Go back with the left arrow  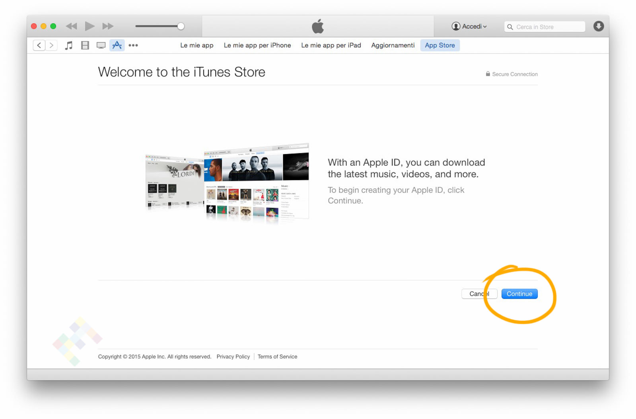click(39, 45)
